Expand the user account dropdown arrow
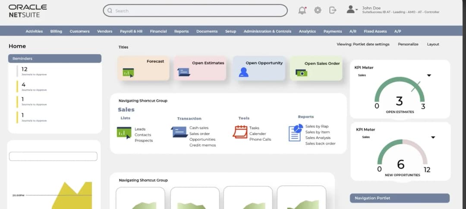 pyautogui.click(x=357, y=9)
